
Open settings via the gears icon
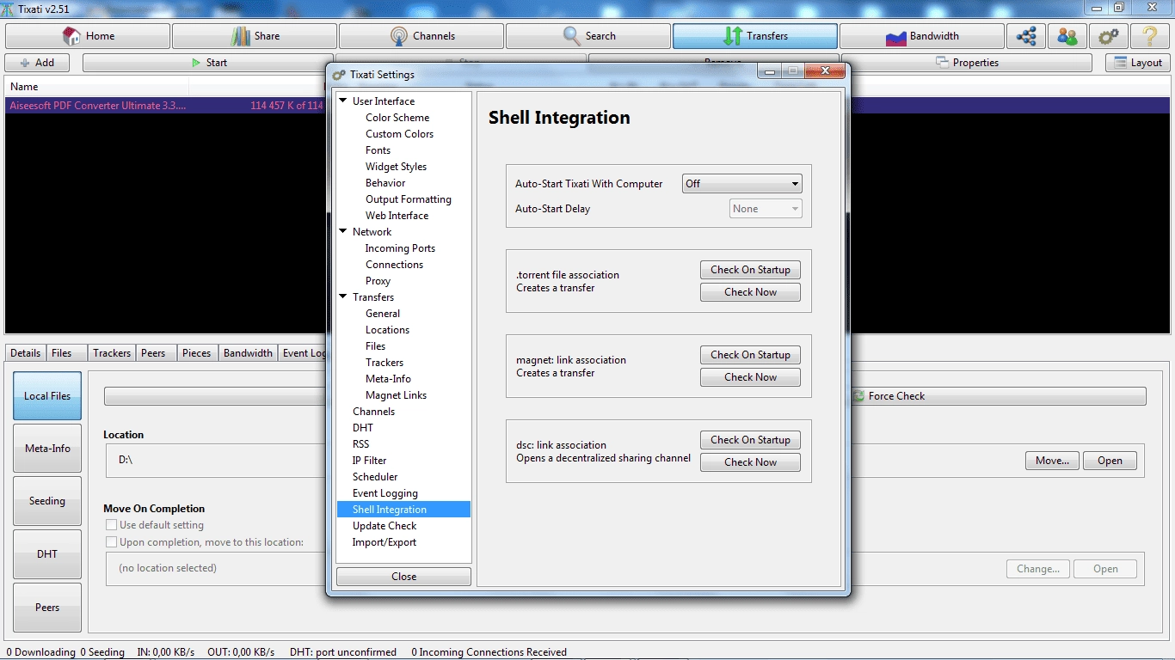[x=1108, y=36]
